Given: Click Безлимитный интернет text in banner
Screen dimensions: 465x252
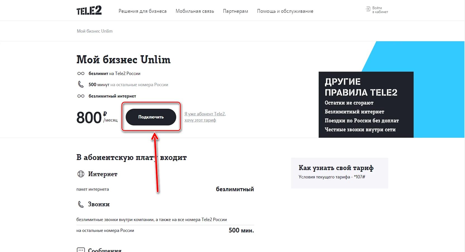Looking at the screenshot, I should tap(354, 112).
